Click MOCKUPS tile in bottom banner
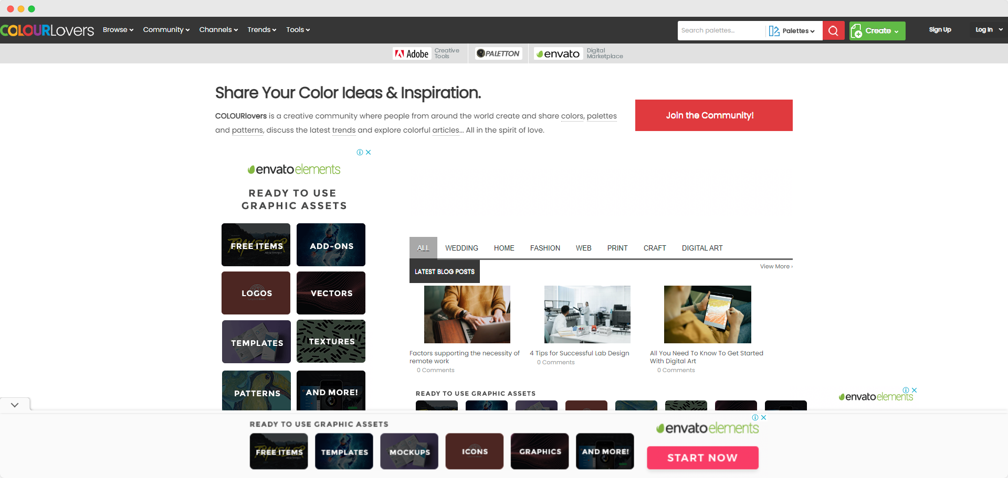This screenshot has width=1008, height=478. click(409, 451)
